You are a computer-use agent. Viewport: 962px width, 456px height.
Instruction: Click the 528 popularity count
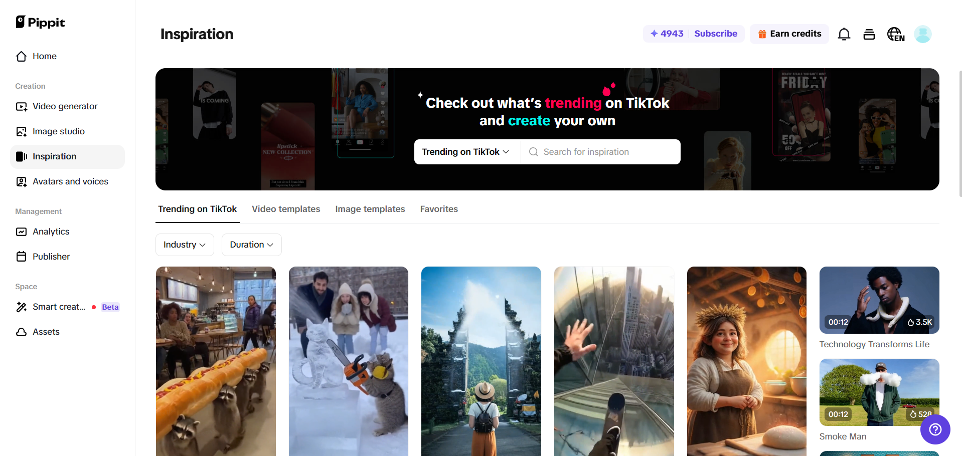coord(921,414)
